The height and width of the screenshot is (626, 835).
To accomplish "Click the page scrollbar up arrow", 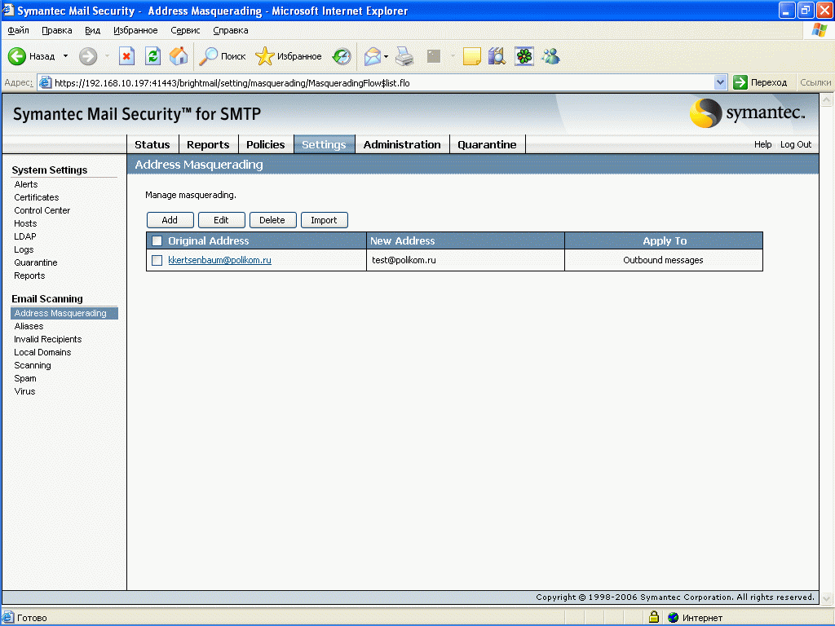I will pyautogui.click(x=827, y=99).
